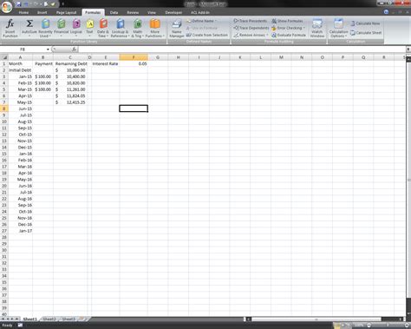Select column F header

[134, 57]
